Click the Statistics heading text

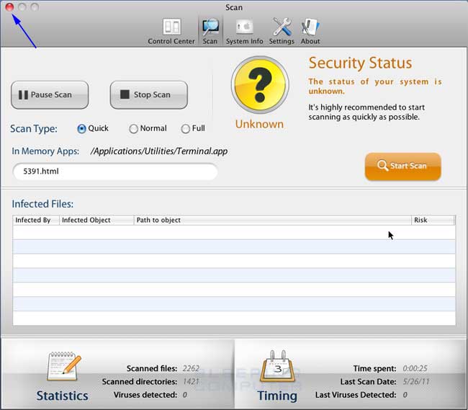63,396
